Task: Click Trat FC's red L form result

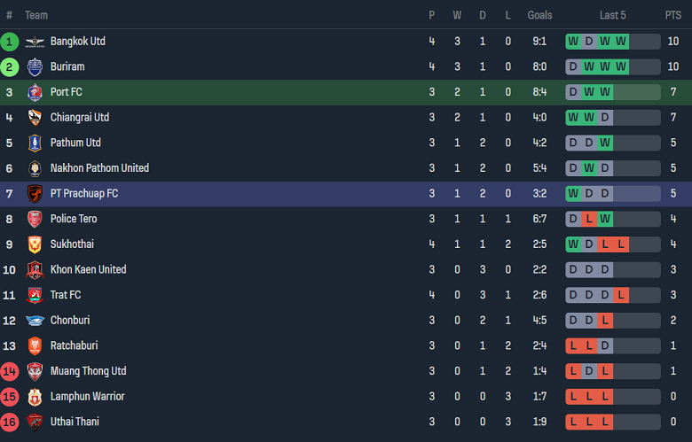Action: (621, 295)
